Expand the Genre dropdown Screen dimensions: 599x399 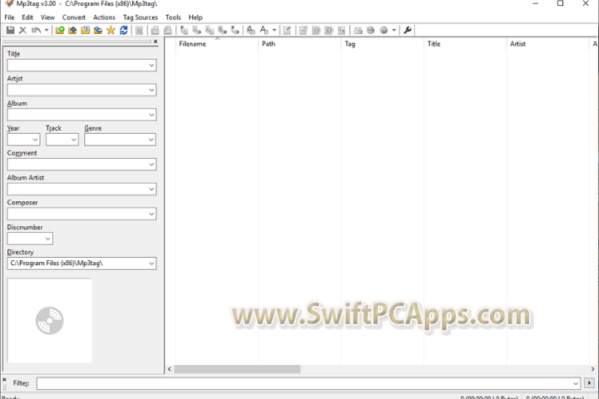pos(151,140)
